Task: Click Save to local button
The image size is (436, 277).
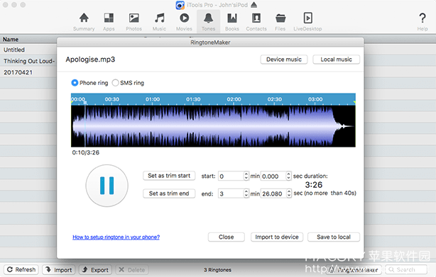Action: [x=334, y=237]
